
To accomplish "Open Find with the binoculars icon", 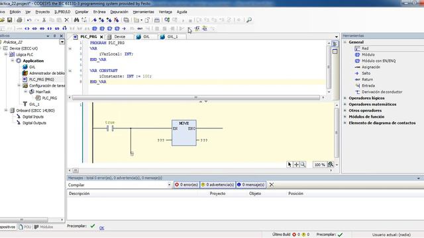I will [x=77, y=20].
